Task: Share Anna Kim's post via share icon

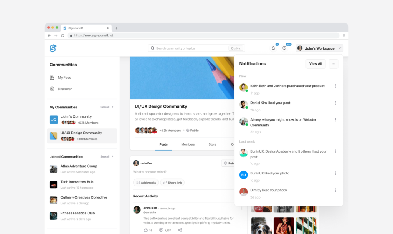Action: pyautogui.click(x=180, y=230)
